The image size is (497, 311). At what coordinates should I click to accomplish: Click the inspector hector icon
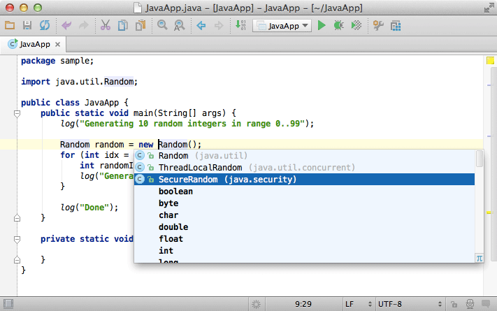[470, 304]
